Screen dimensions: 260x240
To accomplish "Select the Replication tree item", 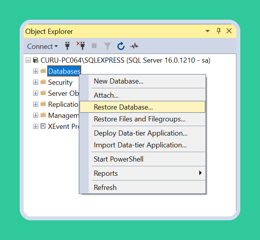I will coord(63,104).
